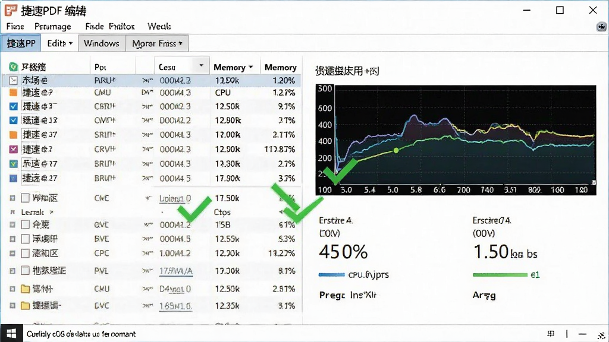
Task: Click the 捷速PDF app logo in the title bar
Action: [11, 11]
